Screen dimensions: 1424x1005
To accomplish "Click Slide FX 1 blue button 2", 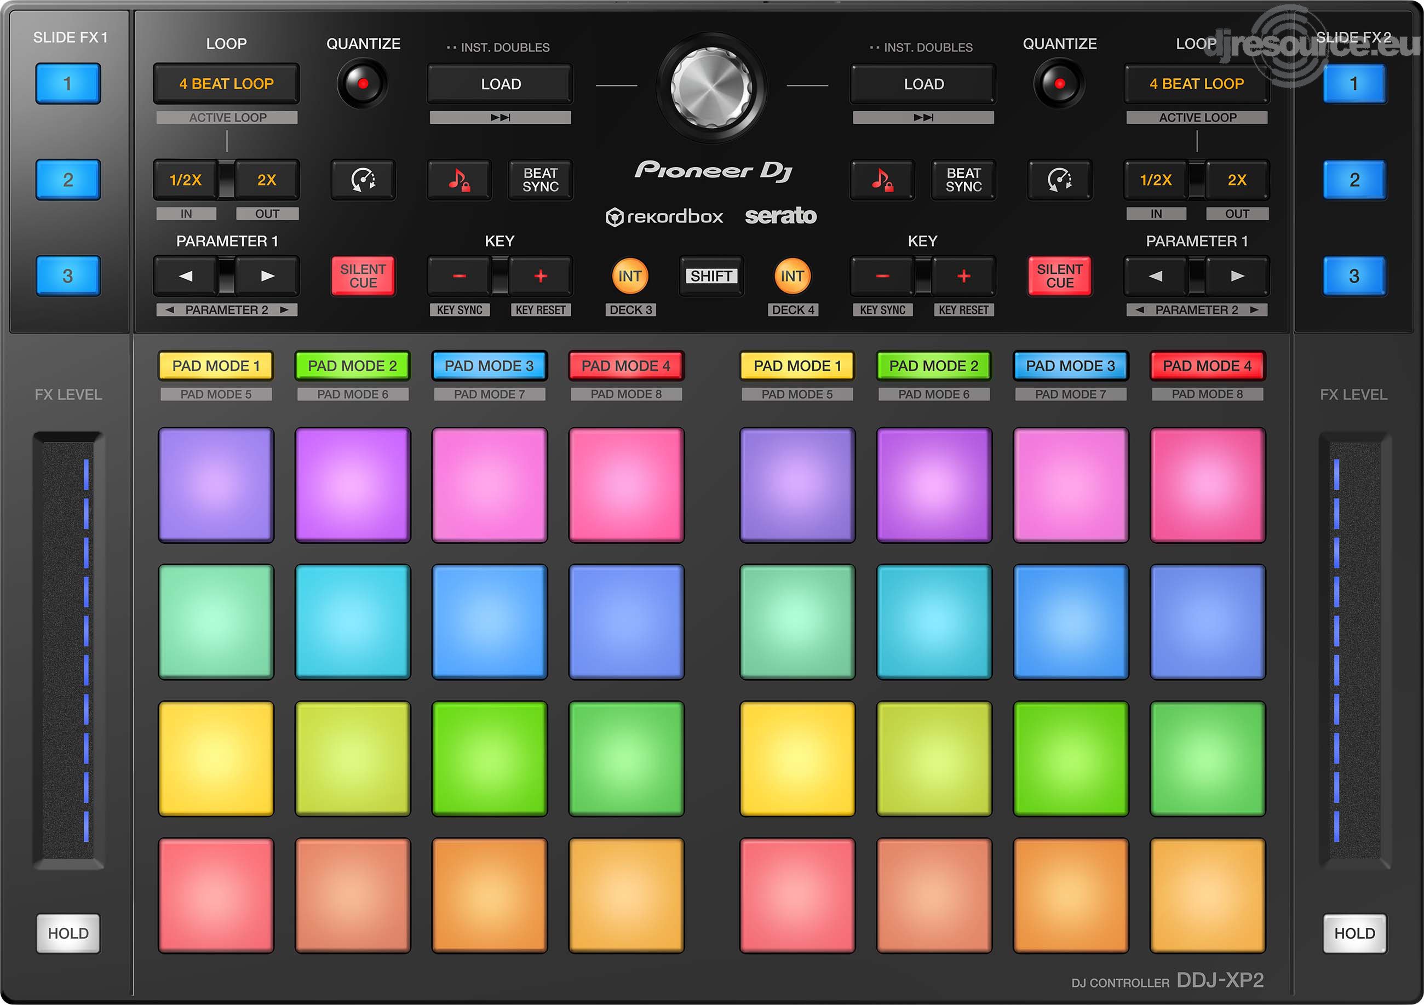I will (68, 180).
